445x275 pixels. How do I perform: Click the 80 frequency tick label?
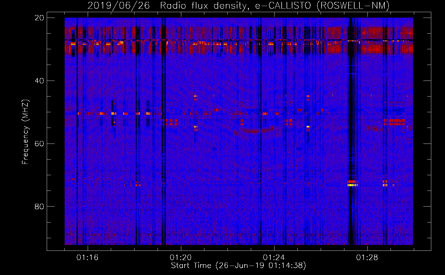pos(39,207)
